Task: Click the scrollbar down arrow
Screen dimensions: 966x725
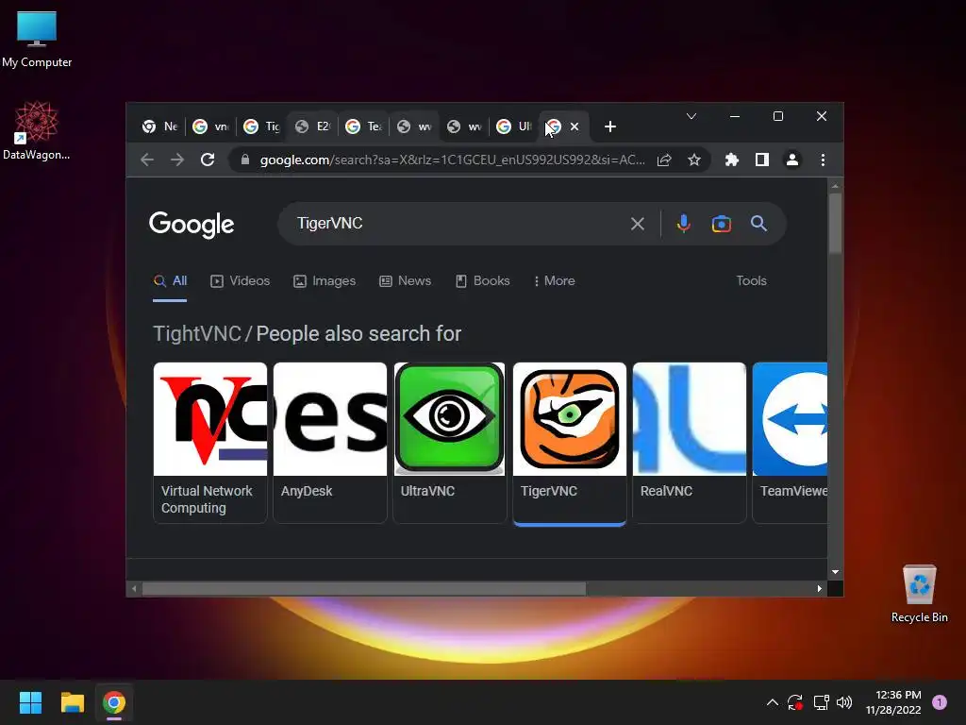Action: coord(836,572)
